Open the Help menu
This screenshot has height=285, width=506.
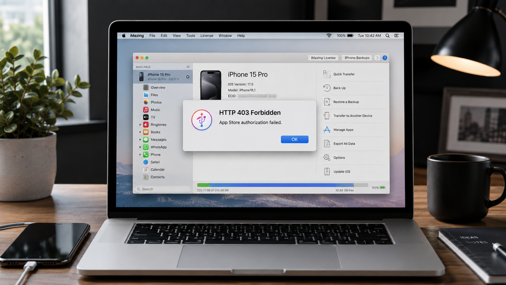[241, 36]
